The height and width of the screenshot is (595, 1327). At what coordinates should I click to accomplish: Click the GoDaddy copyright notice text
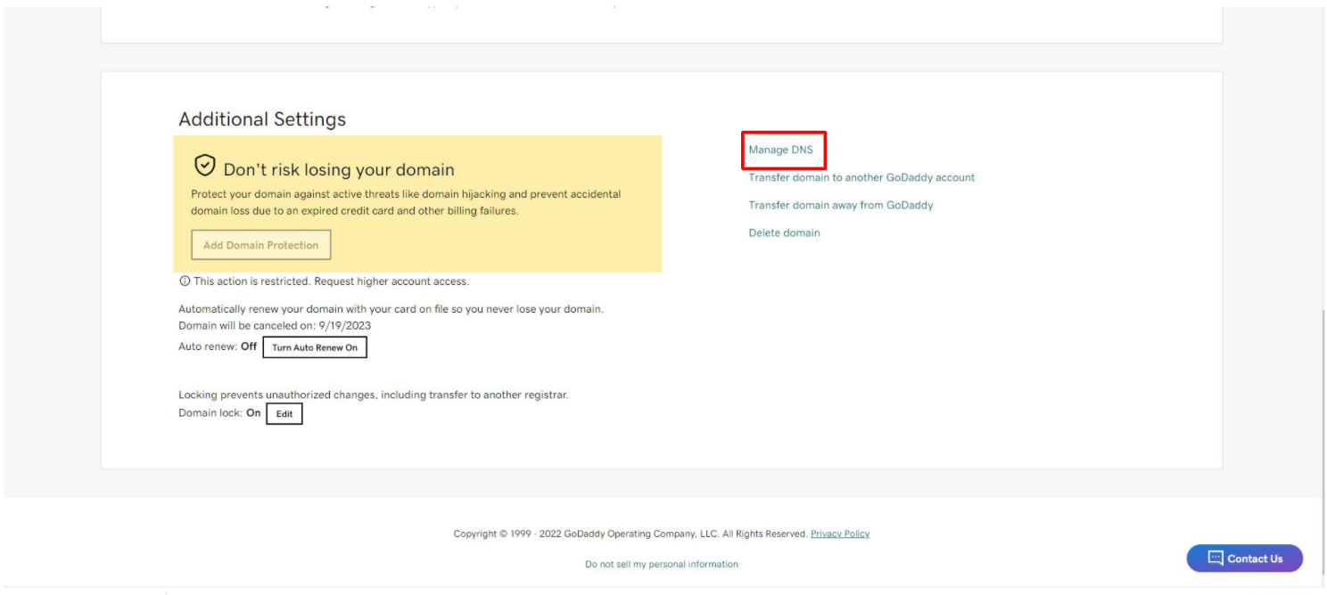[631, 534]
